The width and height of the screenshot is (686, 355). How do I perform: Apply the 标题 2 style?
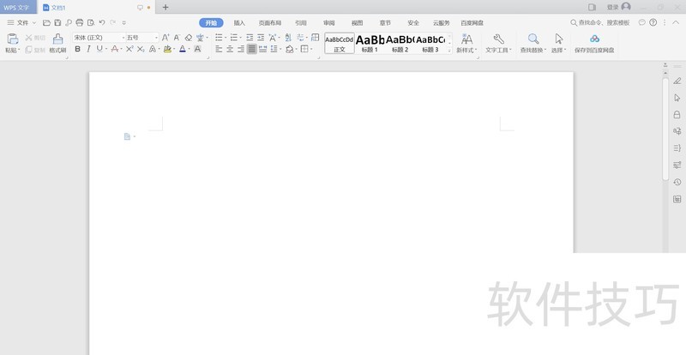point(400,43)
